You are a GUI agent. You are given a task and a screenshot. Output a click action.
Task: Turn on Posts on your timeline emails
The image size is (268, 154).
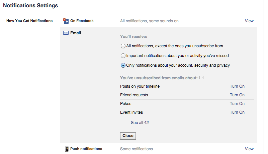click(237, 86)
